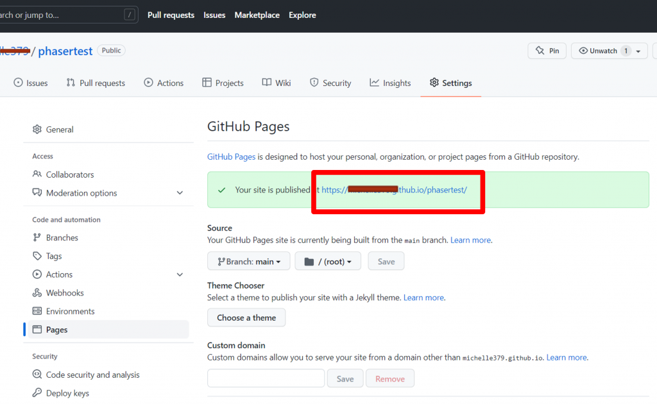This screenshot has height=404, width=657.
Task: Click the eye icon on the Unwatch button
Action: [583, 51]
